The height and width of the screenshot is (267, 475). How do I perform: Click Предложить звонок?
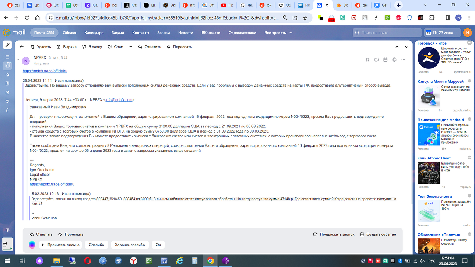(x=334, y=235)
